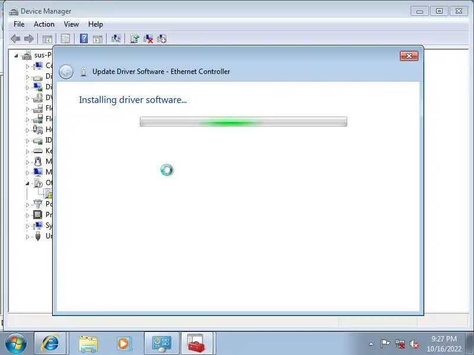474x355 pixels.
Task: Toggle Show/Hide Console Tree toolbar icon
Action: [47, 38]
